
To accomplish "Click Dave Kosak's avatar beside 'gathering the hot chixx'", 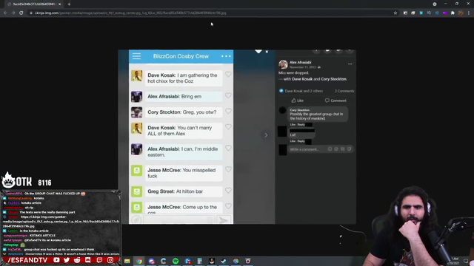I will coord(136,75).
